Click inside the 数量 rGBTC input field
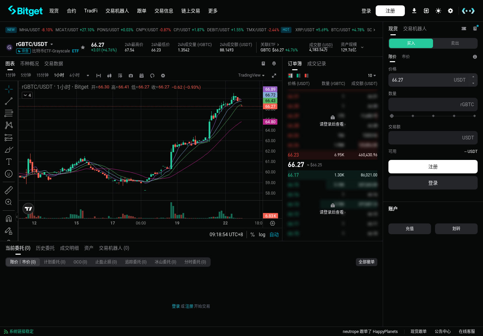Viewport: 483px width, 336px height. (x=433, y=104)
